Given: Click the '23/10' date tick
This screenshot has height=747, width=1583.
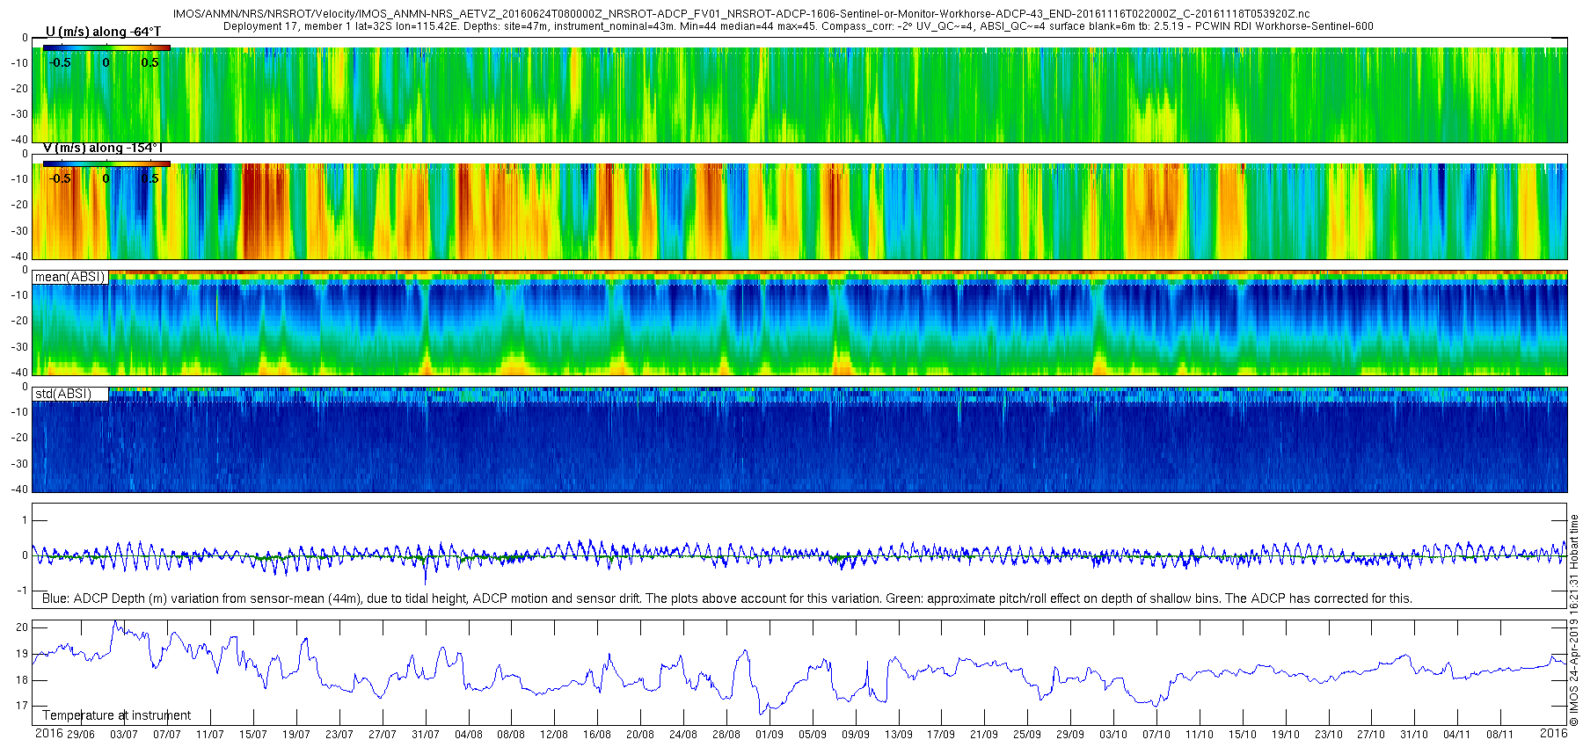Looking at the screenshot, I should pyautogui.click(x=1328, y=735).
